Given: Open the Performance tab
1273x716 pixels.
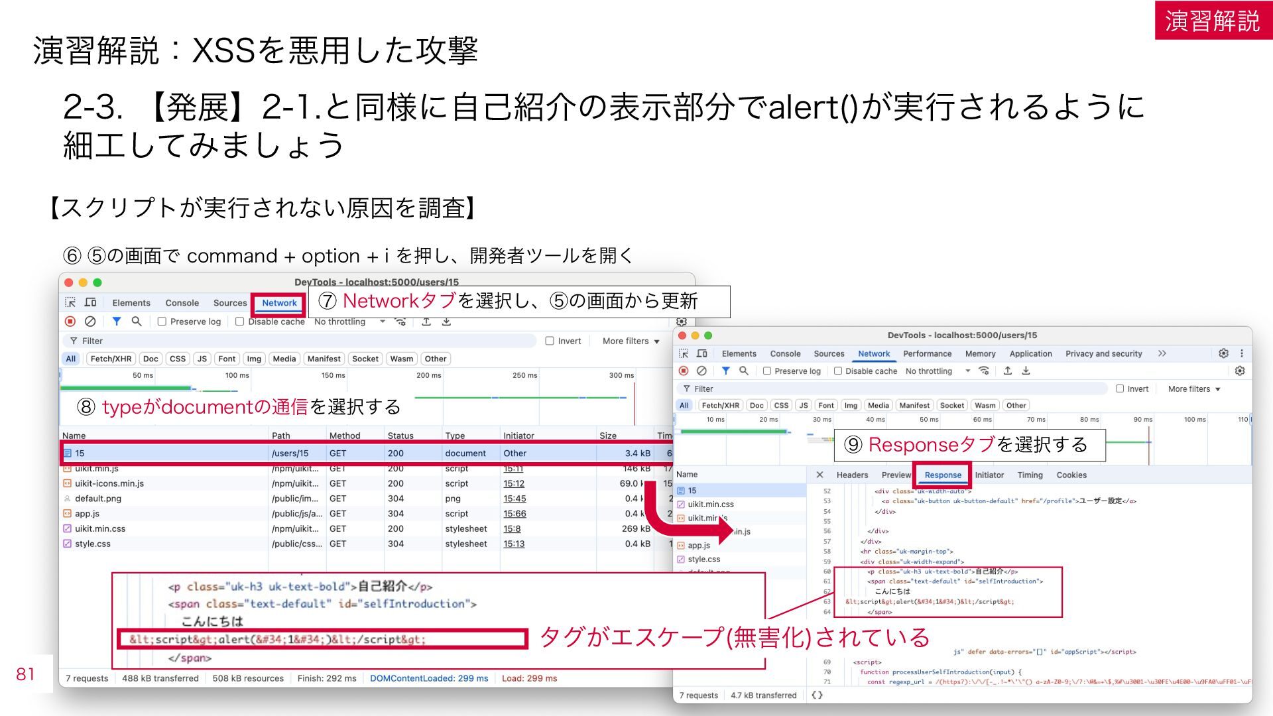Looking at the screenshot, I should (x=927, y=354).
